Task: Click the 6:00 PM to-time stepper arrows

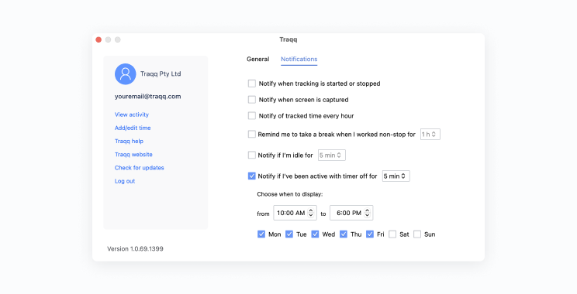Action: pyautogui.click(x=367, y=213)
